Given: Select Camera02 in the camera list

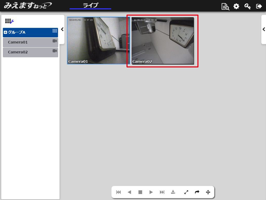Looking at the screenshot, I should click(18, 52).
